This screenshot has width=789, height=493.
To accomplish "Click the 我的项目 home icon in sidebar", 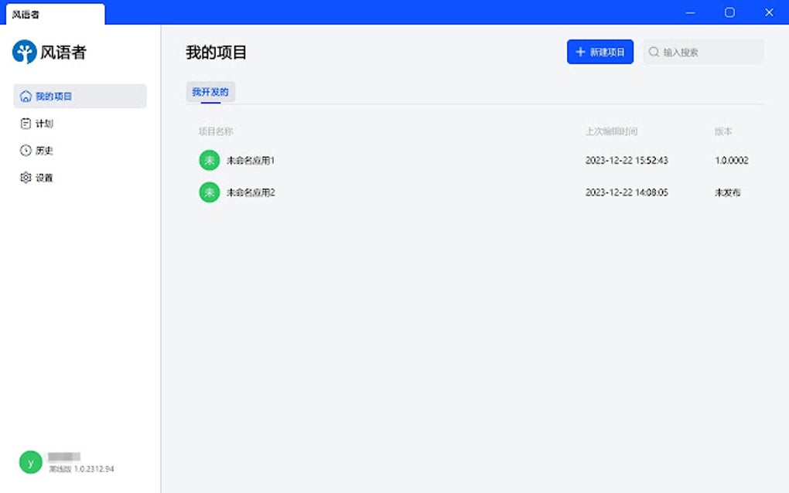I will (x=26, y=96).
